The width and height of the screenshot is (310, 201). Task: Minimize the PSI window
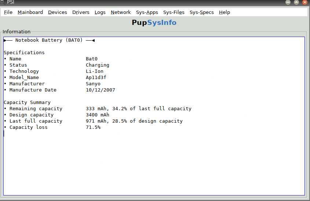click(x=288, y=2)
